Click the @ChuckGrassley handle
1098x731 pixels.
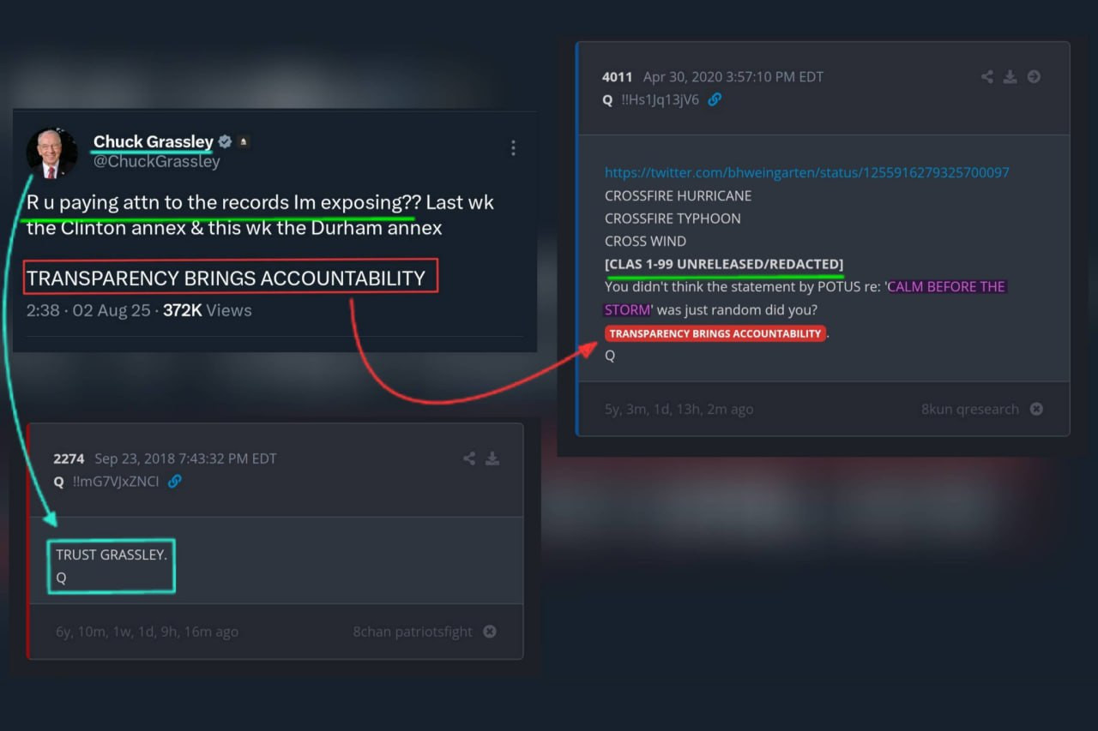tap(157, 161)
